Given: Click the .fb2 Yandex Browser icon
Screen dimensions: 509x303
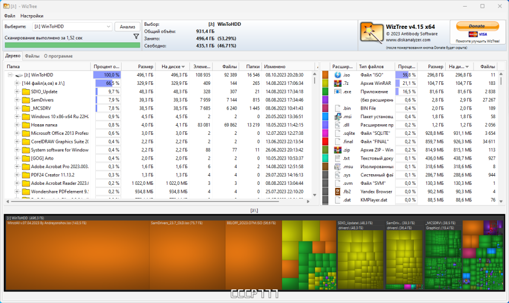Looking at the screenshot, I should tap(338, 191).
